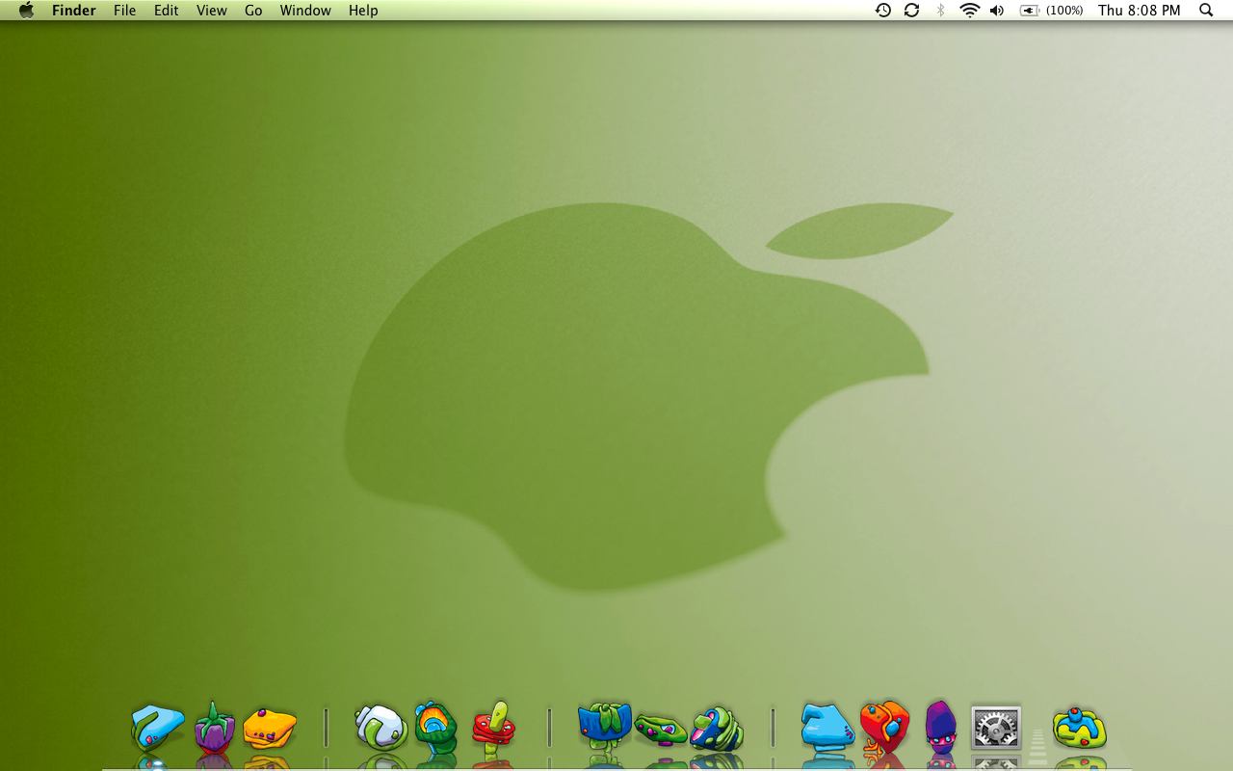
Task: Open the white helmet-shaped dock icon
Action: pyautogui.click(x=380, y=728)
